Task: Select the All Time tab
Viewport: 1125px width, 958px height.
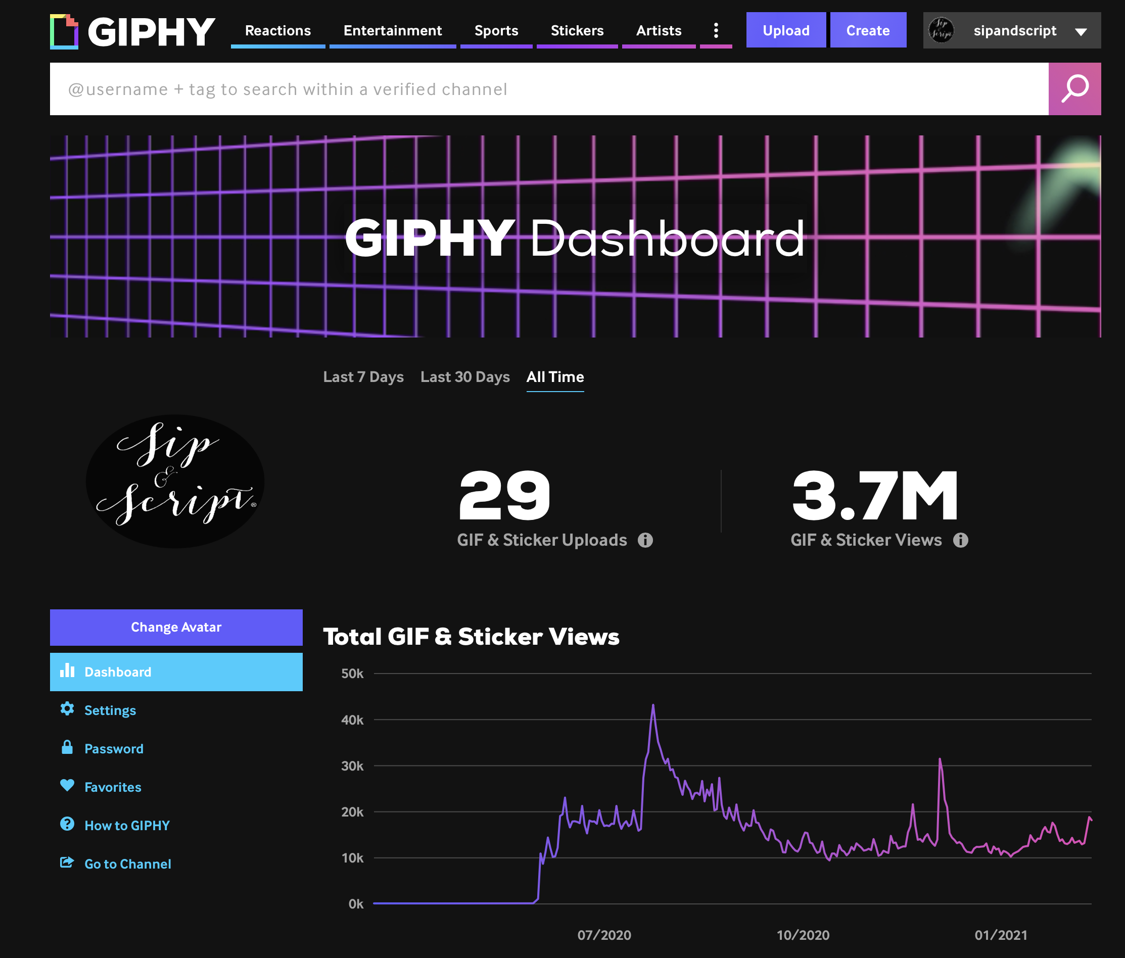Action: point(555,377)
